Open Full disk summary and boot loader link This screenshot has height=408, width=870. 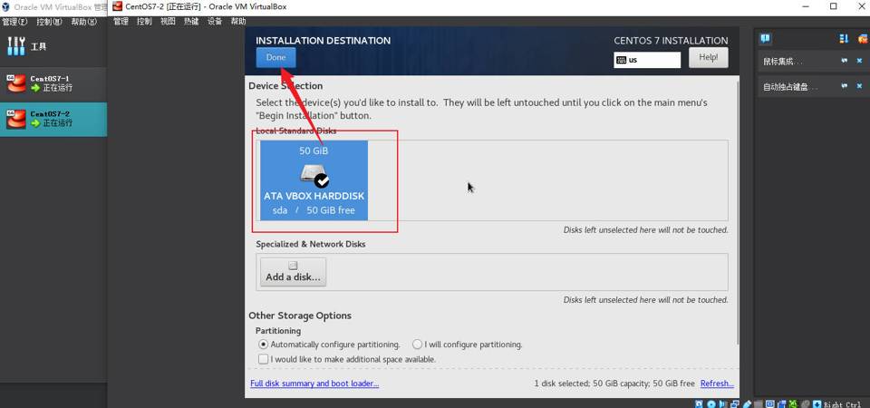(314, 384)
